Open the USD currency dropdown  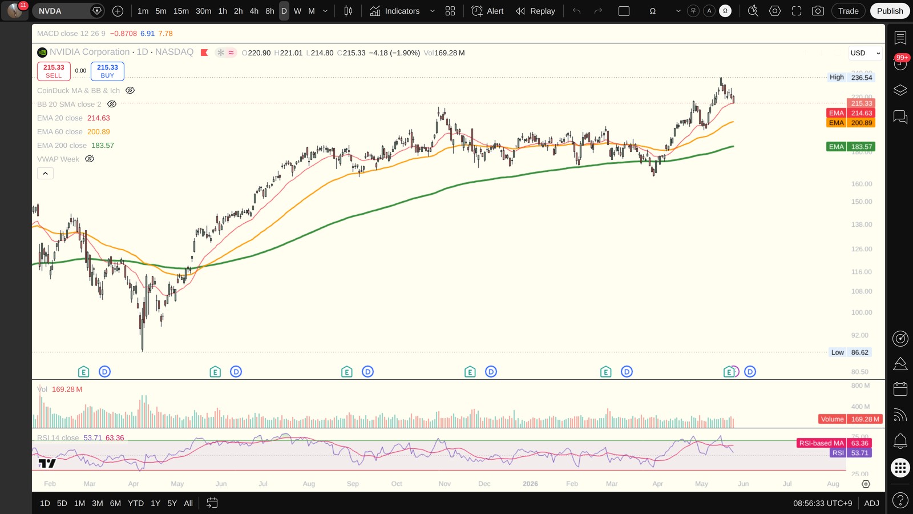click(865, 53)
